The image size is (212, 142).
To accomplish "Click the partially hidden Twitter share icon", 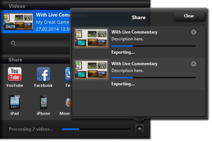I will [x=68, y=74].
